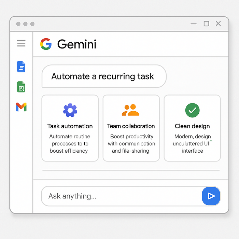Image resolution: width=239 pixels, height=239 pixels.
Task: Send the message with blue arrow button
Action: (x=211, y=196)
